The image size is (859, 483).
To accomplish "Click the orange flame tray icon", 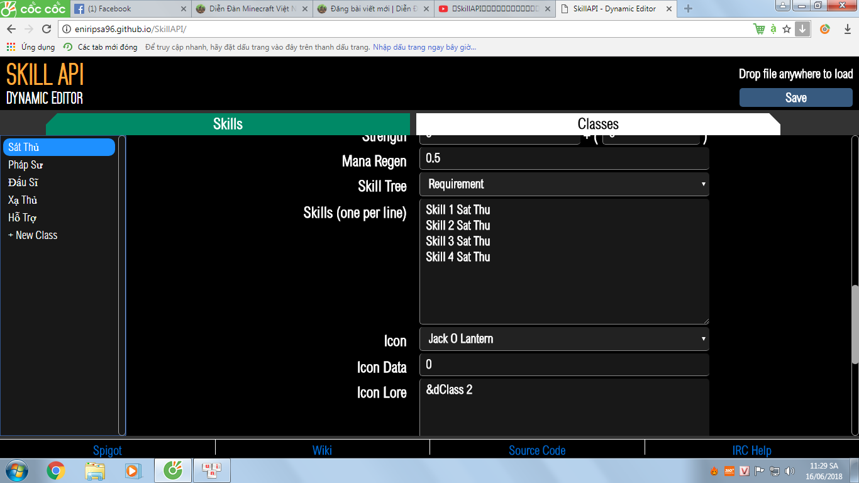I will coord(714,471).
